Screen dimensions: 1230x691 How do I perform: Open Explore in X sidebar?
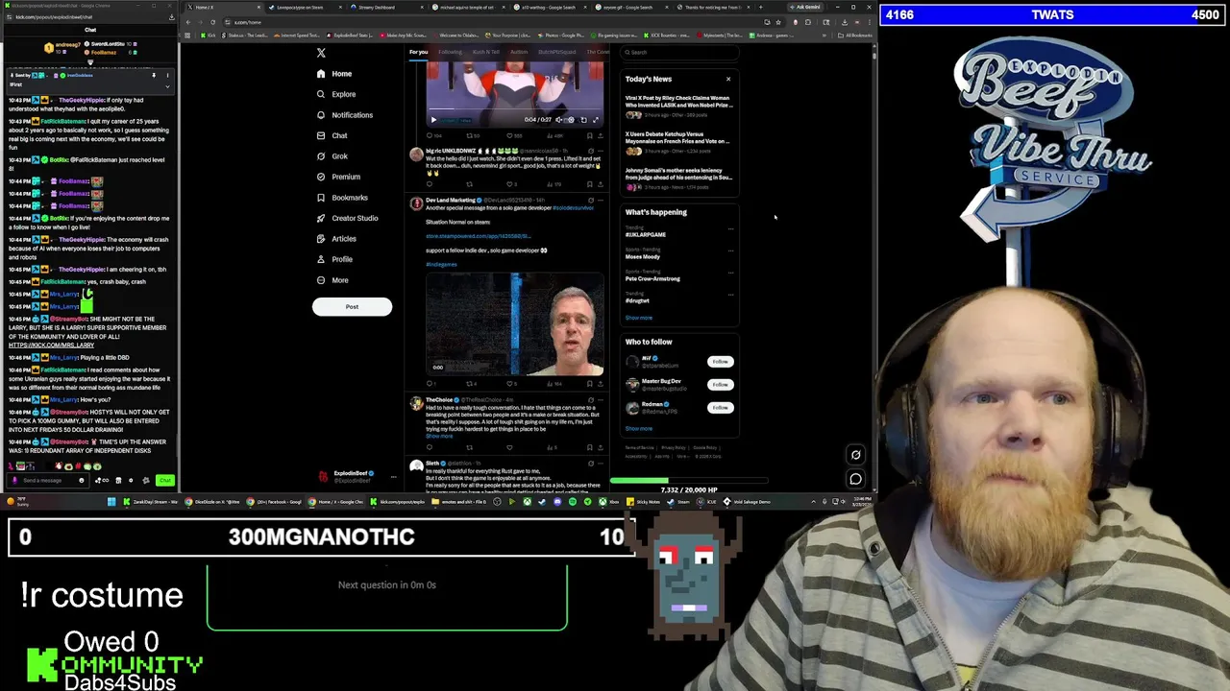[x=336, y=94]
